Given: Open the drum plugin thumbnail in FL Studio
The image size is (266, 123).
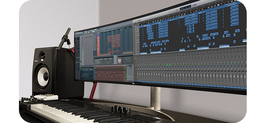Looking at the screenshot, I should click(x=119, y=61).
